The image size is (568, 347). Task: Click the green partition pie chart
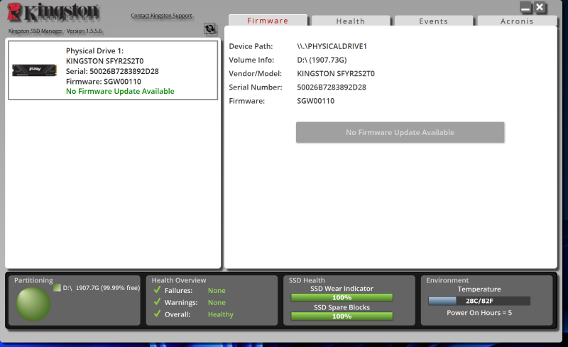pos(33,304)
